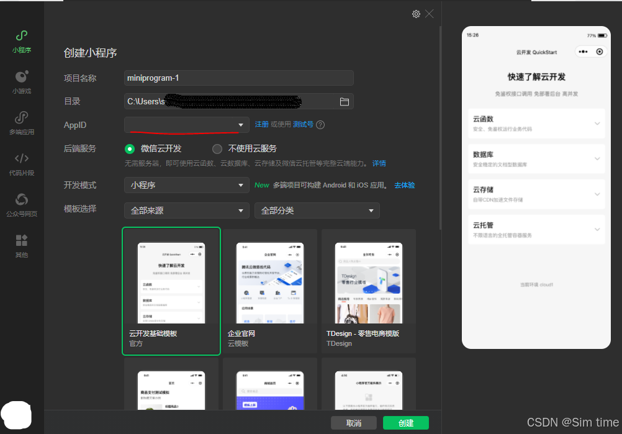This screenshot has height=434, width=622.
Task: Select TDesign 零售电商模版 template
Action: 369,291
